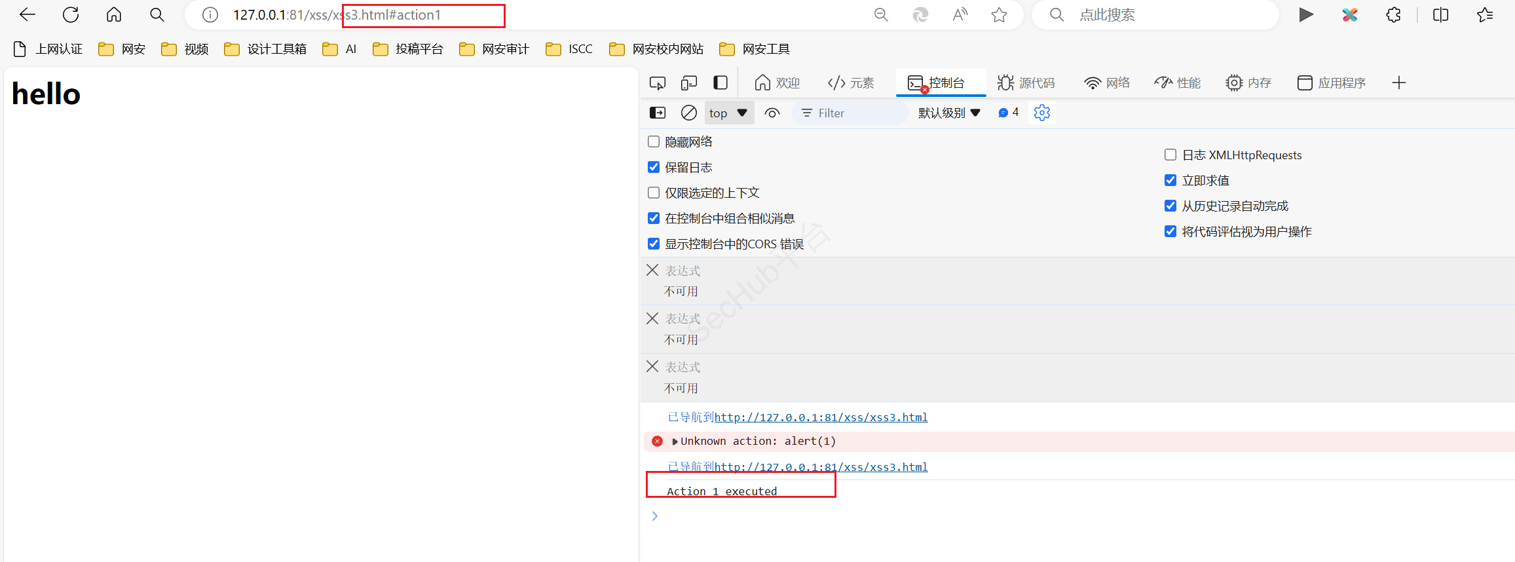Show the console sidebar panel icon
The width and height of the screenshot is (1515, 562).
[657, 113]
